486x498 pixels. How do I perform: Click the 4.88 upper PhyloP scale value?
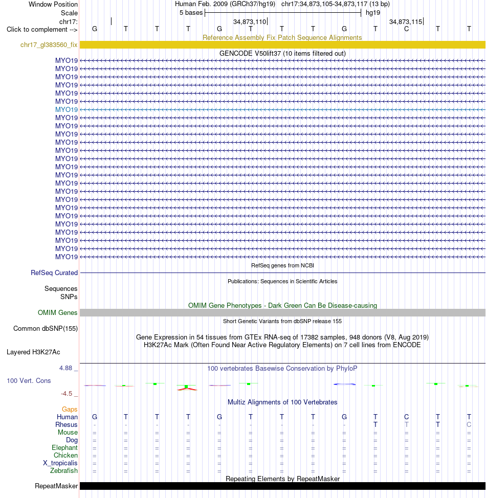(x=65, y=368)
